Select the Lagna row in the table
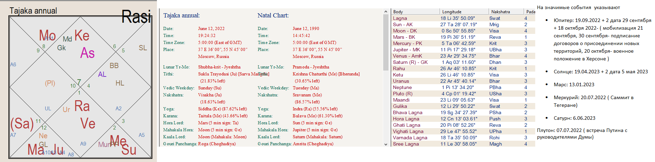The width and height of the screenshot is (655, 162). 463,18
